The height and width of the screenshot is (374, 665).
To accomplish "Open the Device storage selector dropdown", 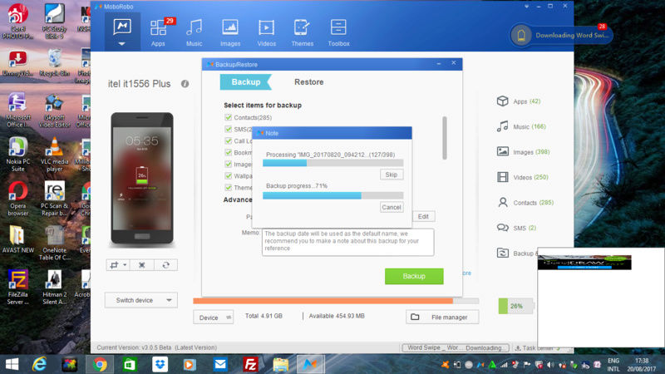I will coord(214,317).
